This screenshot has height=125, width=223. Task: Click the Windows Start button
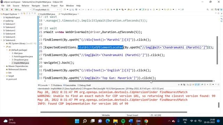click(x=77, y=121)
